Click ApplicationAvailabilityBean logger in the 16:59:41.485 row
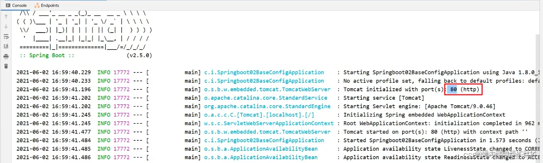This screenshot has height=163, width=543. pyautogui.click(x=261, y=149)
